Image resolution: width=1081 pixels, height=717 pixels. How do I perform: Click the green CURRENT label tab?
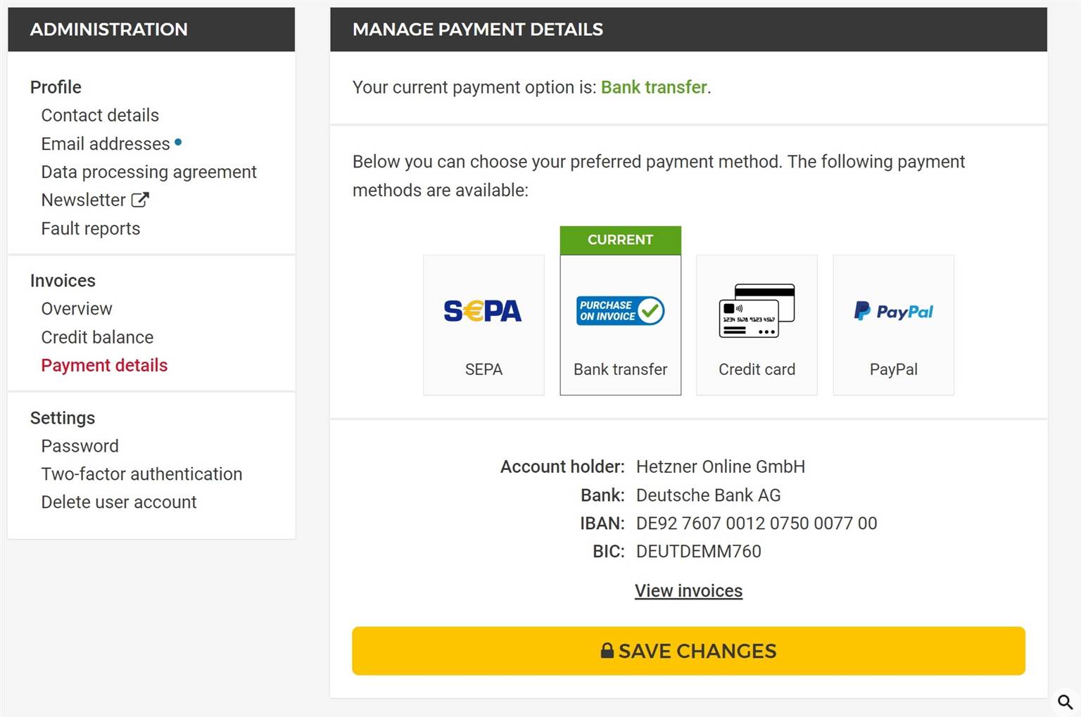tap(620, 240)
